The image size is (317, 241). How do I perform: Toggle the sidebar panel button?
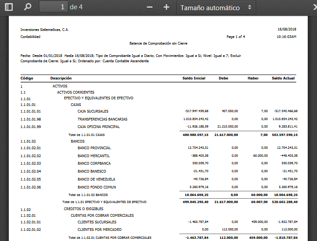pos(9,7)
